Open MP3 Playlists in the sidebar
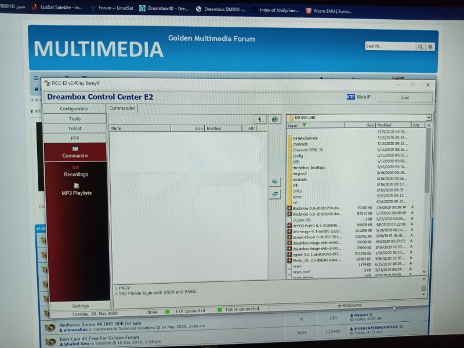464x348 pixels. pos(76,190)
